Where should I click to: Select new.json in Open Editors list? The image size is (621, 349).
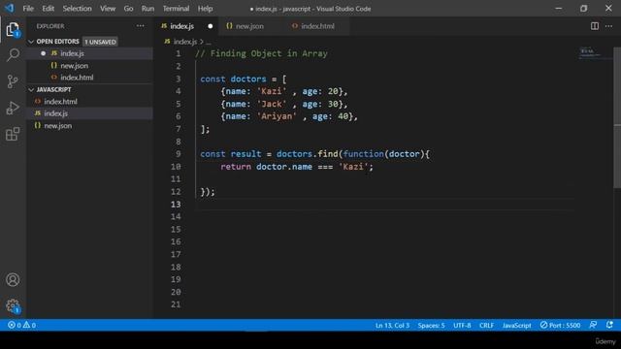[x=90, y=66]
